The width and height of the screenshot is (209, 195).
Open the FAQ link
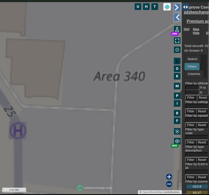(x=187, y=29)
